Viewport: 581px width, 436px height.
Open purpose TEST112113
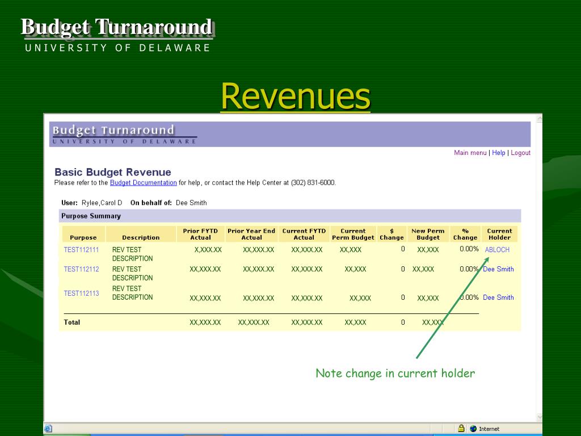tap(81, 294)
